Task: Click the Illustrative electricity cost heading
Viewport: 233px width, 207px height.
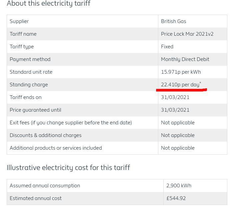Action: pyautogui.click(x=68, y=168)
